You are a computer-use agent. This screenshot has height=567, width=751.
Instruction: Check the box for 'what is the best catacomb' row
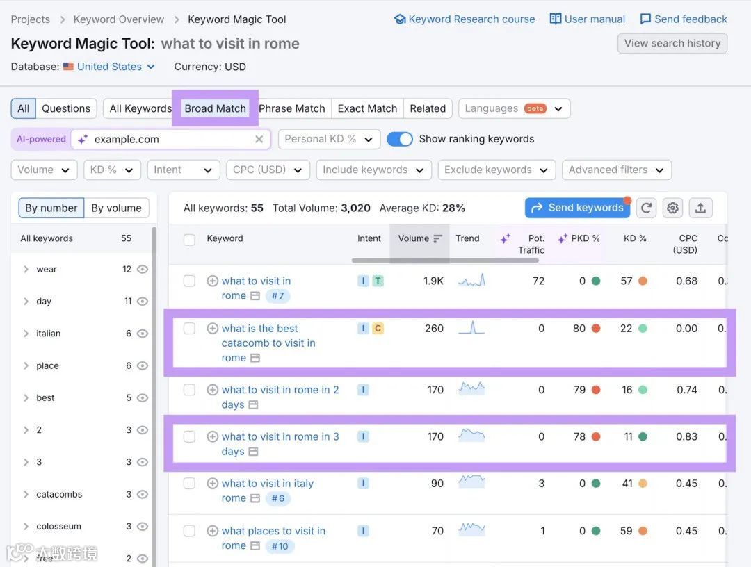[189, 329]
